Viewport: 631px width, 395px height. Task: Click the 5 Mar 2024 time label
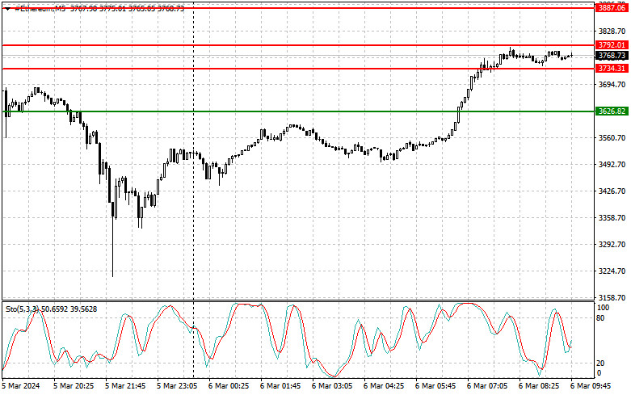pos(21,386)
